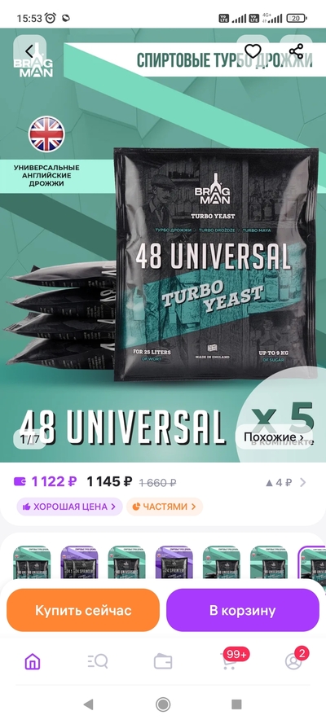Viewport: 326px width, 724px height.
Task: Tap the share icon
Action: coord(296,50)
